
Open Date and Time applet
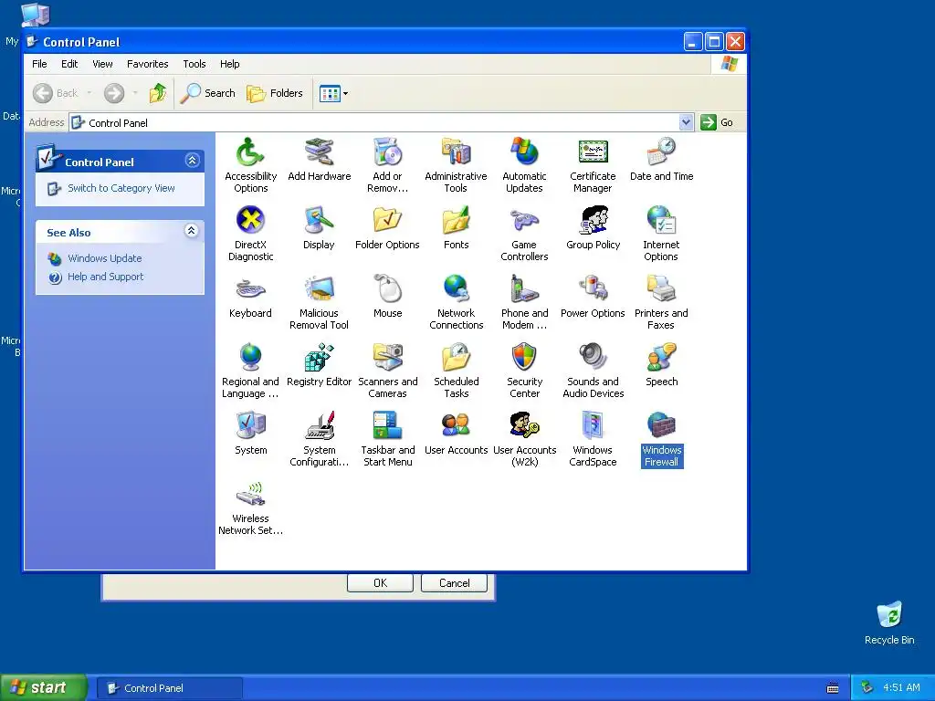point(661,152)
